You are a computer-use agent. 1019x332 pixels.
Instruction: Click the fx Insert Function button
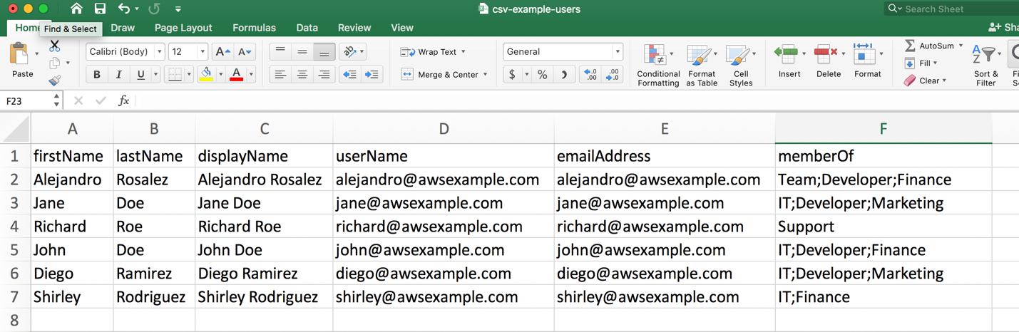point(123,100)
